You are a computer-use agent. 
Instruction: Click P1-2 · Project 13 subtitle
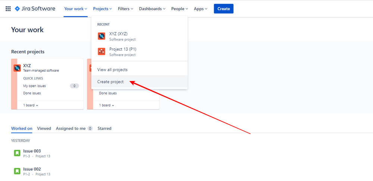[x=37, y=174]
